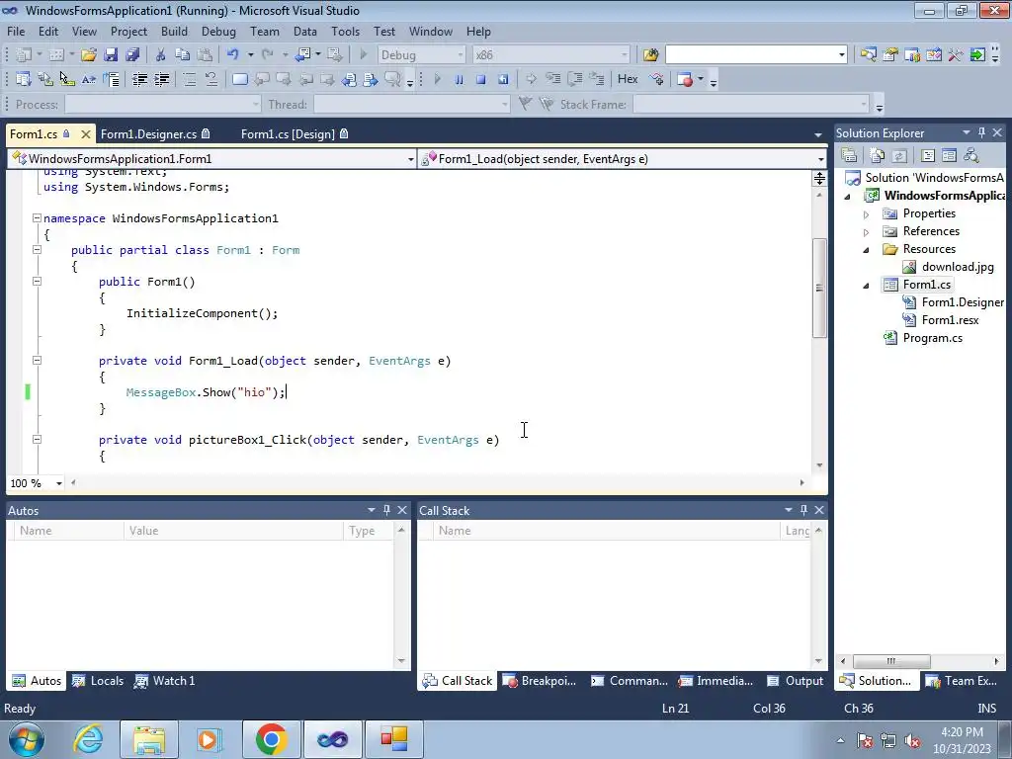Select Form1.resx in Solution Explorer

pyautogui.click(x=950, y=320)
